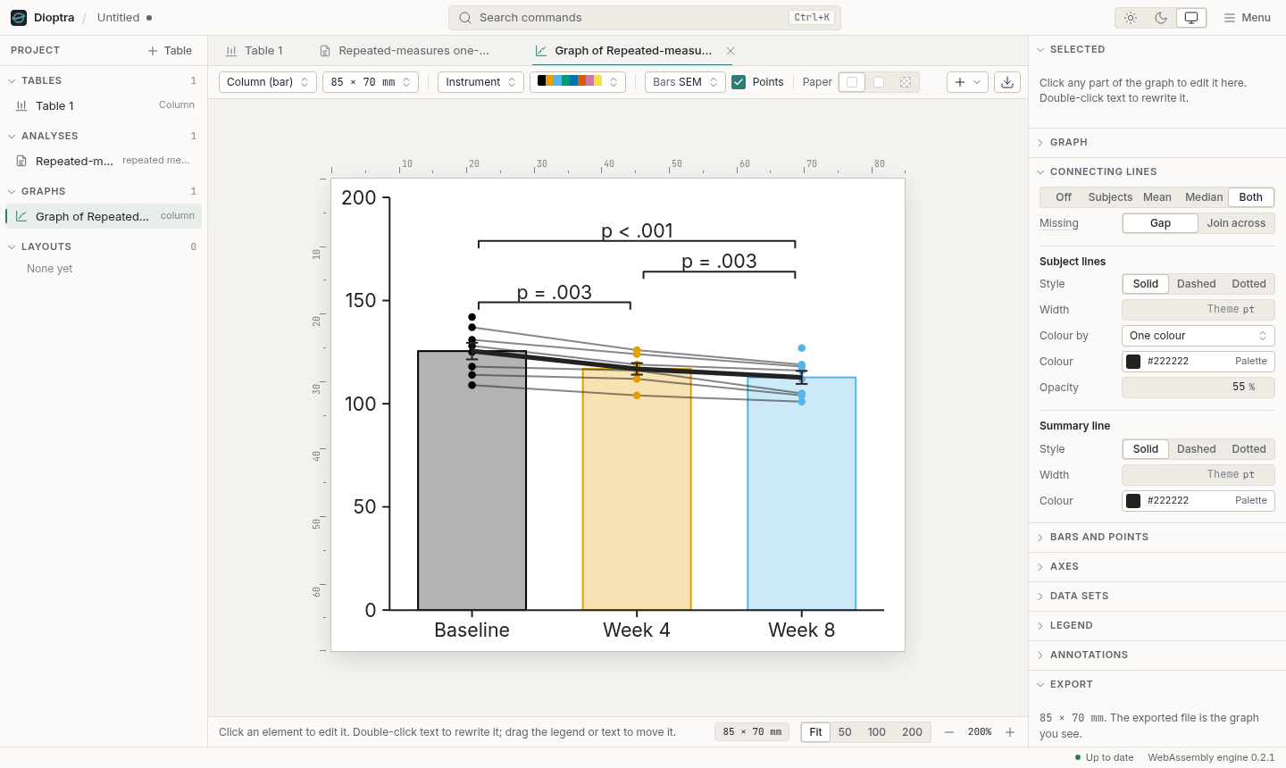The height and width of the screenshot is (768, 1286).
Task: Open the plus add-element toolbar button
Action: pyautogui.click(x=967, y=82)
